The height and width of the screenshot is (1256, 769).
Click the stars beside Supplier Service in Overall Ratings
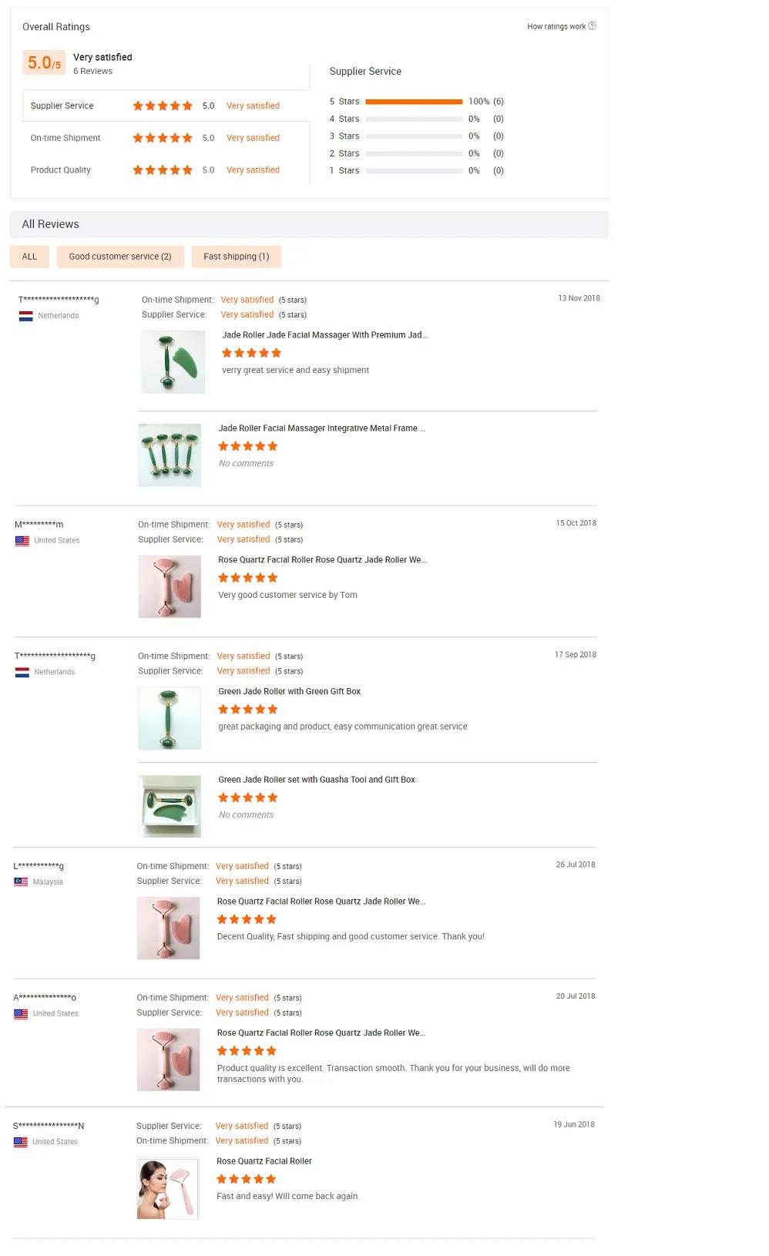tap(162, 106)
